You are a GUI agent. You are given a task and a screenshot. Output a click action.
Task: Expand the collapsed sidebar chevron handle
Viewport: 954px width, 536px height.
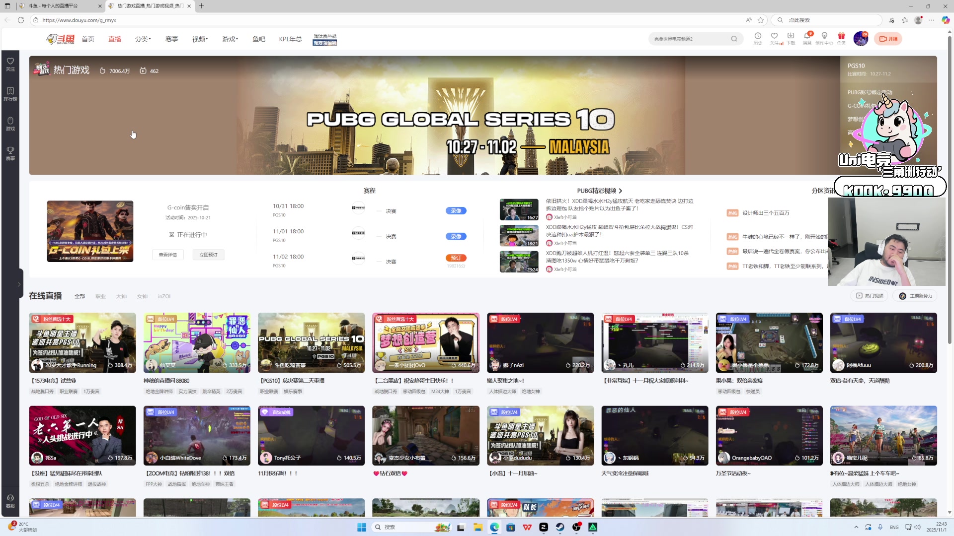(x=19, y=284)
